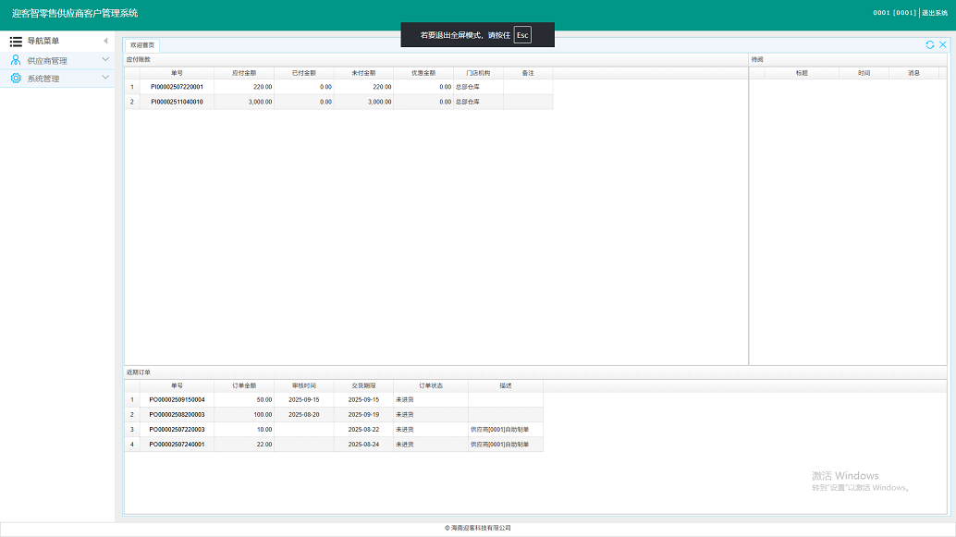Image resolution: width=956 pixels, height=537 pixels.
Task: Close tab using the X icon
Action: click(x=943, y=44)
